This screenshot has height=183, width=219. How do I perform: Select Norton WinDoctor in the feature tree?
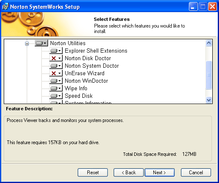point(87,81)
